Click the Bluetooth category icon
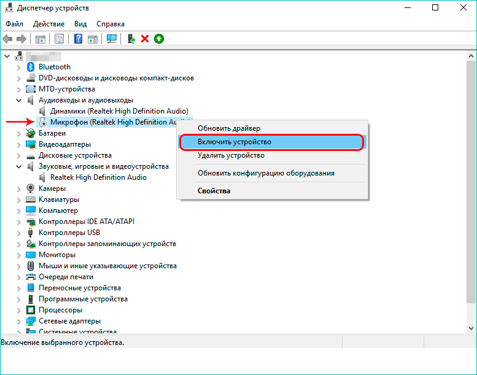Viewport: 477px width, 375px height. click(31, 67)
